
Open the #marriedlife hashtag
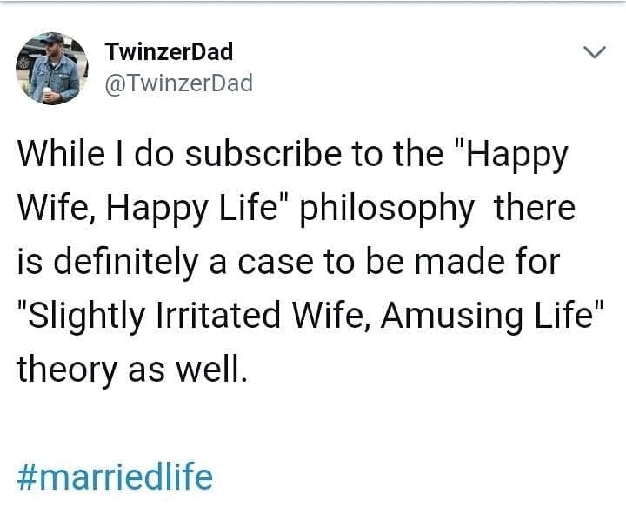(115, 477)
